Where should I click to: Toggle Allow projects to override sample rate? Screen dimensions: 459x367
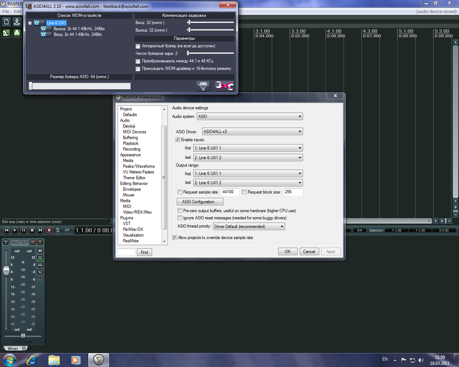(174, 237)
